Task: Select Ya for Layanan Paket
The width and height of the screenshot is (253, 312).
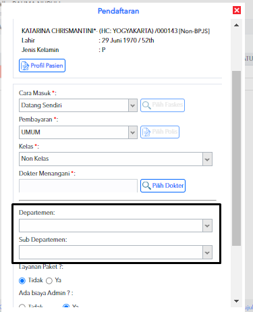Action: pos(49,281)
